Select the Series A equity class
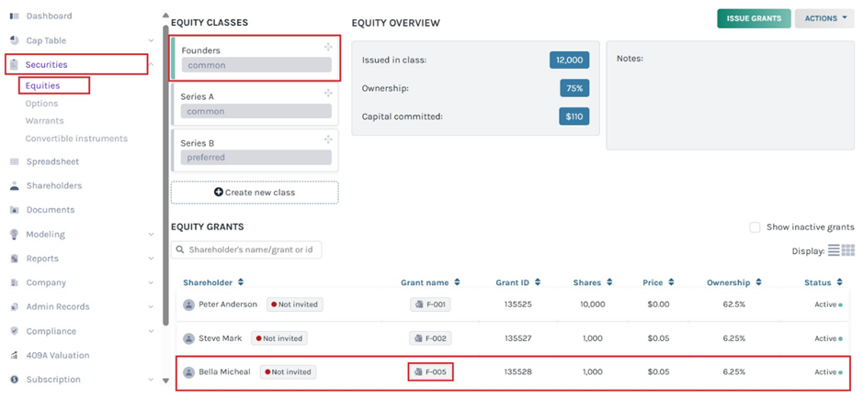This screenshot has height=398, width=863. coord(255,105)
